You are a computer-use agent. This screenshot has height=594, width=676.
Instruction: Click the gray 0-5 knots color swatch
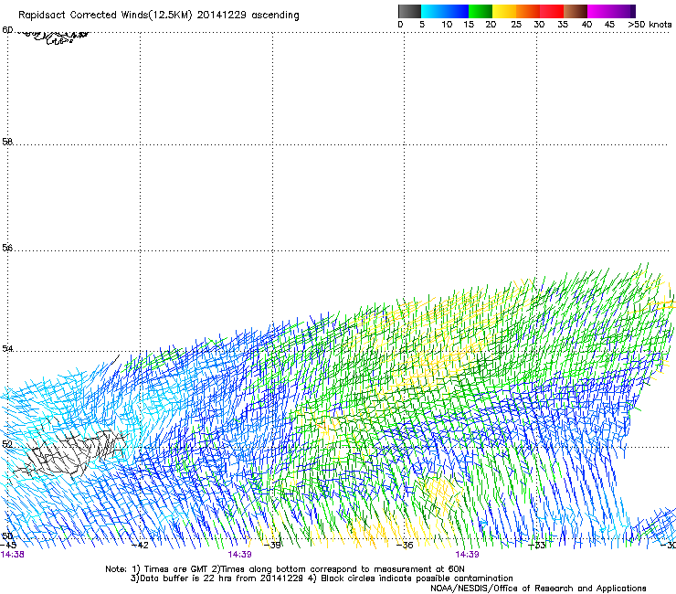pyautogui.click(x=409, y=11)
